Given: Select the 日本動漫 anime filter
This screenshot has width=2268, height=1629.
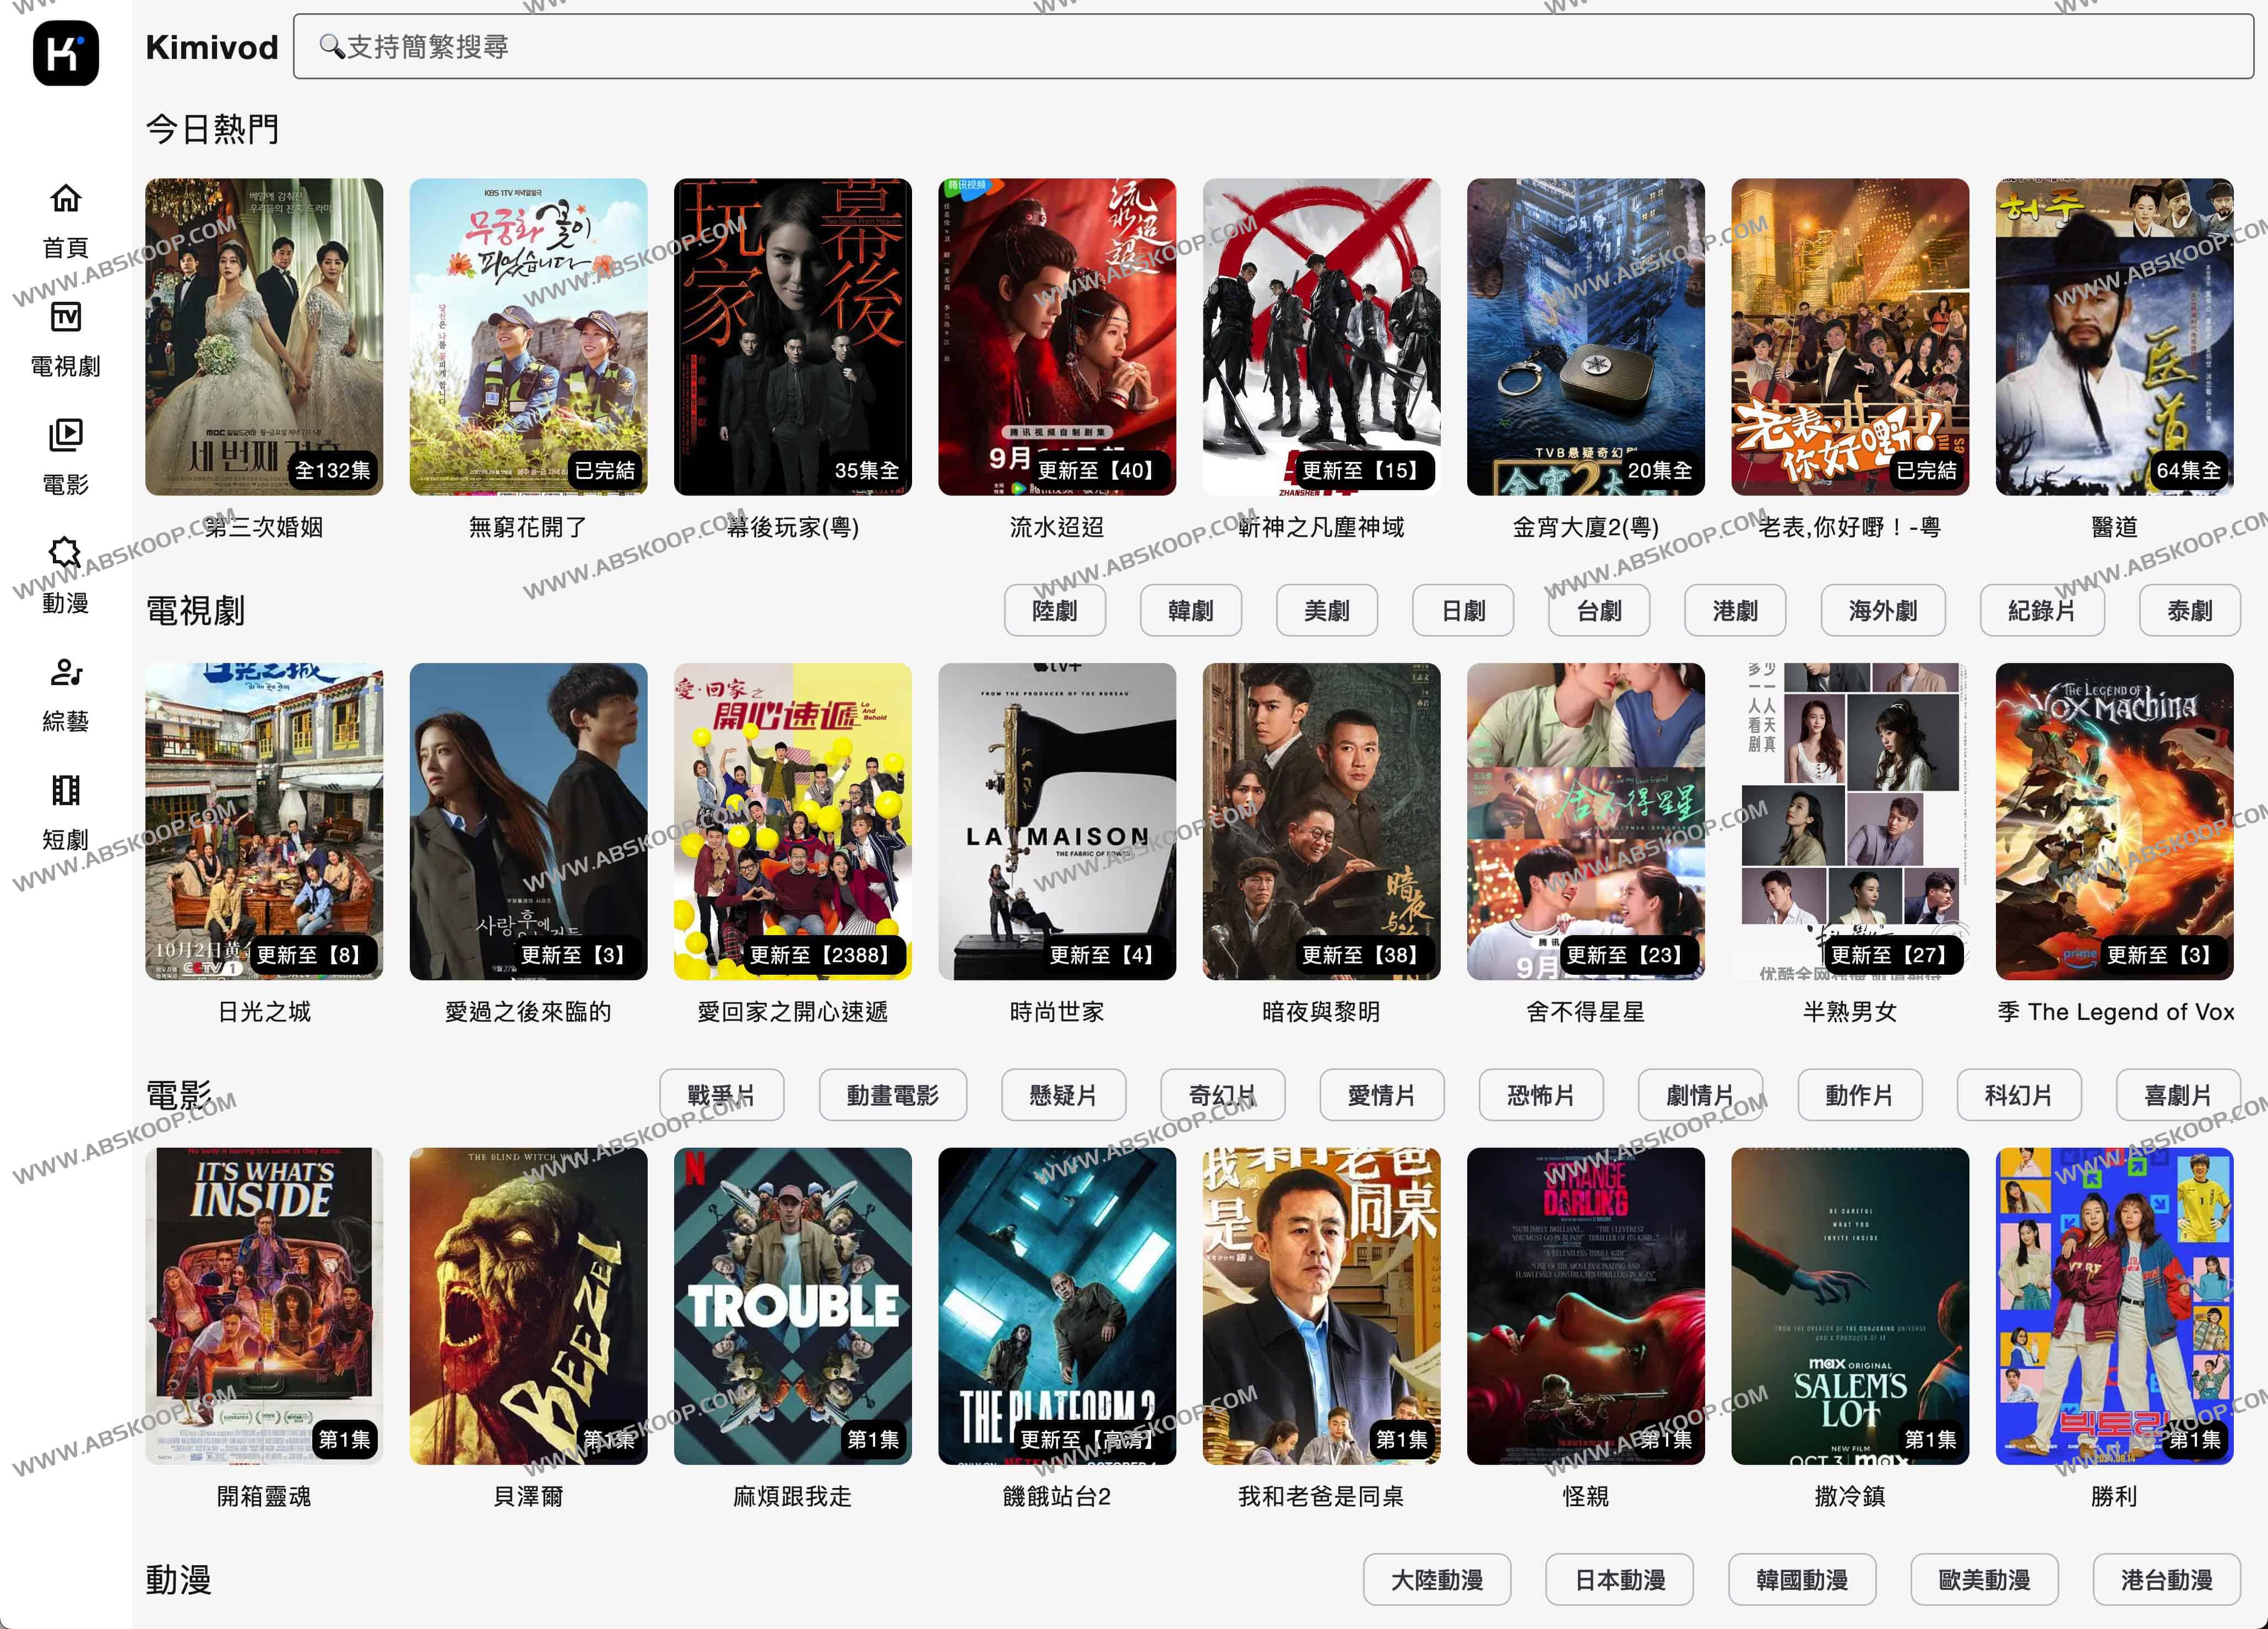Looking at the screenshot, I should click(1619, 1580).
